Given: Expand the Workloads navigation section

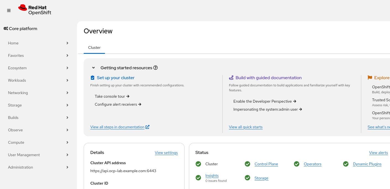Looking at the screenshot, I should 38,80.
